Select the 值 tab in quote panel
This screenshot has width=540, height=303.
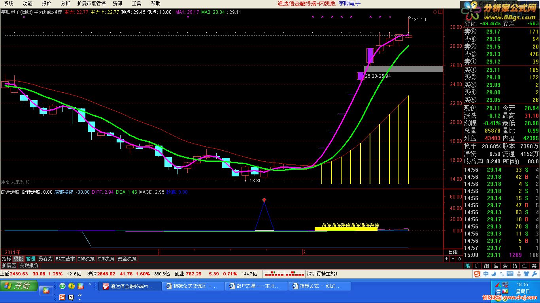pyautogui.click(x=525, y=266)
